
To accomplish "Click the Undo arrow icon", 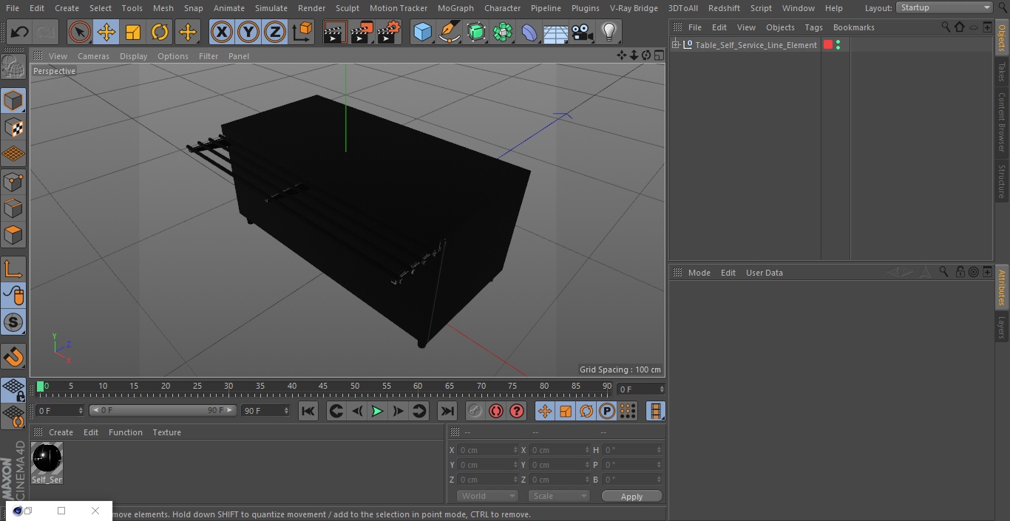I will coord(19,33).
